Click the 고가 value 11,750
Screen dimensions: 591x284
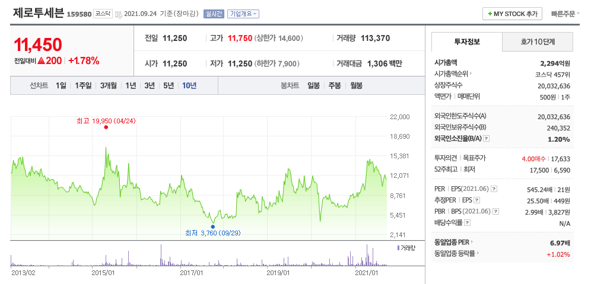(x=240, y=38)
